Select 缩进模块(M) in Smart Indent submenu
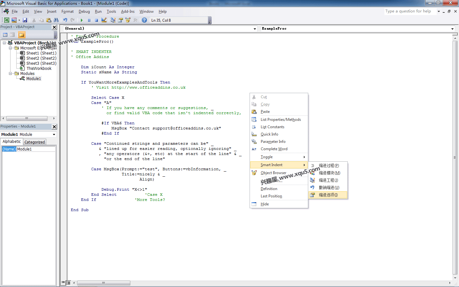The width and height of the screenshot is (459, 287). tap(328, 173)
